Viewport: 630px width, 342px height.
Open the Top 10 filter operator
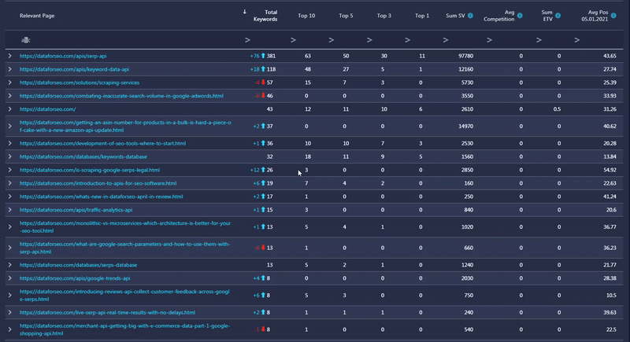293,39
